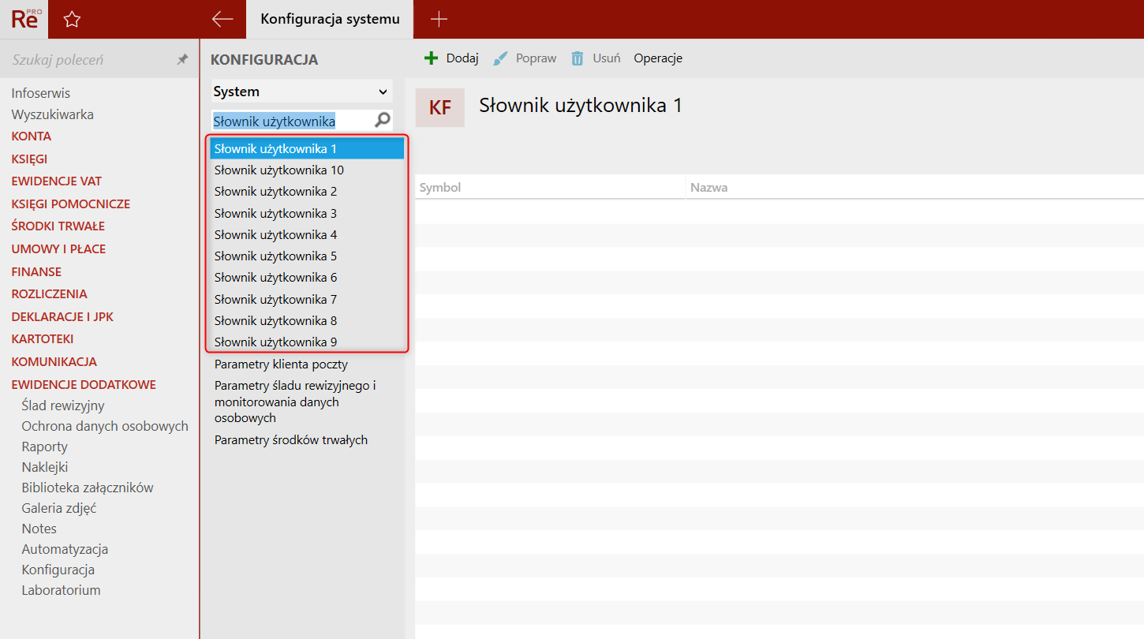This screenshot has width=1144, height=639.
Task: Open Galeria zdjęć
Action: click(x=59, y=508)
